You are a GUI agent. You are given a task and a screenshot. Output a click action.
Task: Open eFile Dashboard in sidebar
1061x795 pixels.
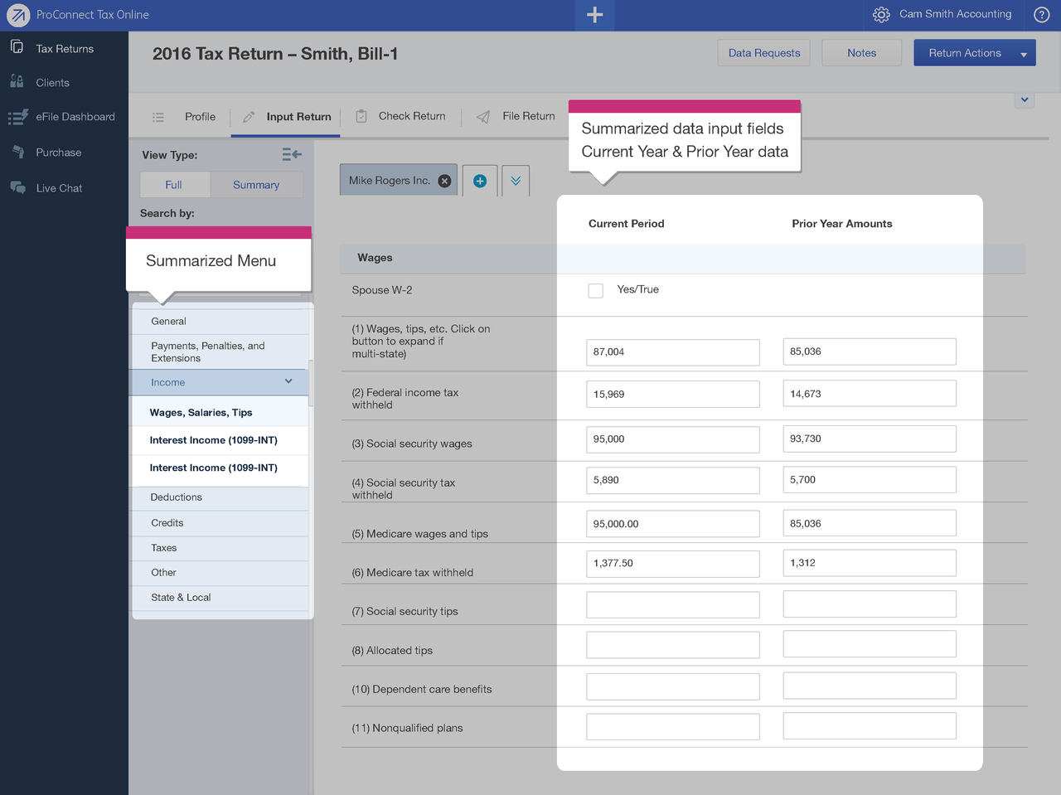(x=75, y=117)
